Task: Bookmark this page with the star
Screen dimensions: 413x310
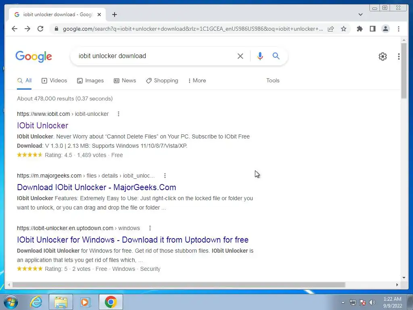Action: click(344, 29)
